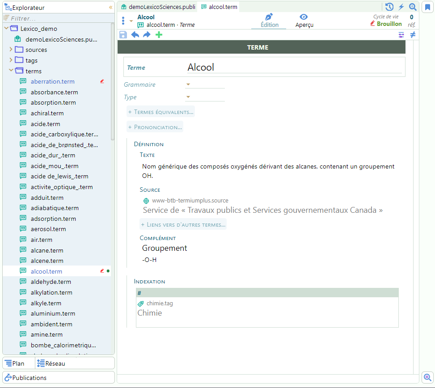The width and height of the screenshot is (435, 388).
Task: Click the -O-H complement text
Action: pyautogui.click(x=149, y=260)
